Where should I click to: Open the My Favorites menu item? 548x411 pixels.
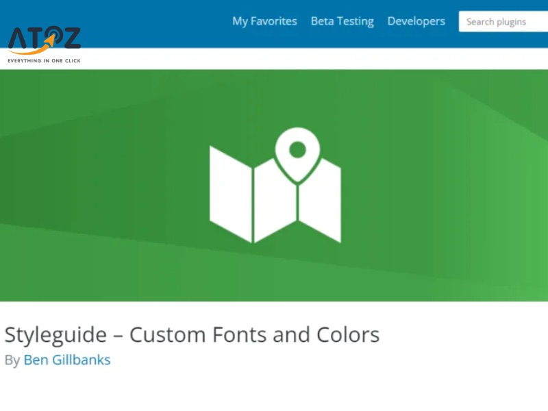click(x=264, y=21)
